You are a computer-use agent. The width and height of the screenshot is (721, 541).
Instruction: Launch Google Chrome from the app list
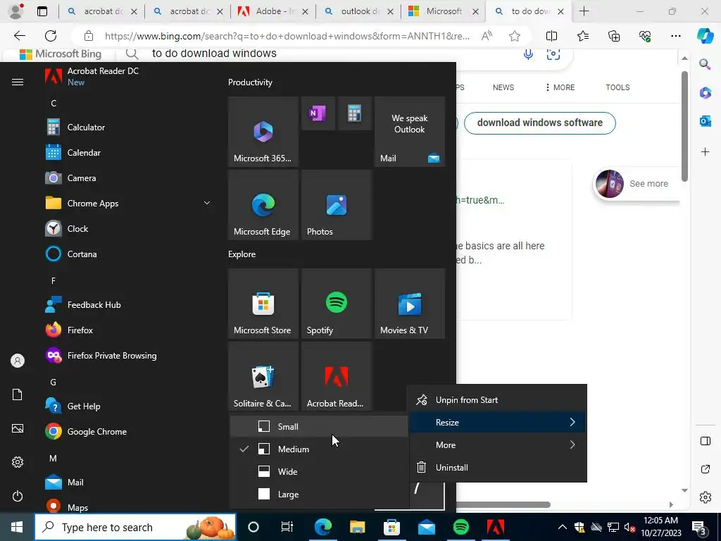(129, 432)
